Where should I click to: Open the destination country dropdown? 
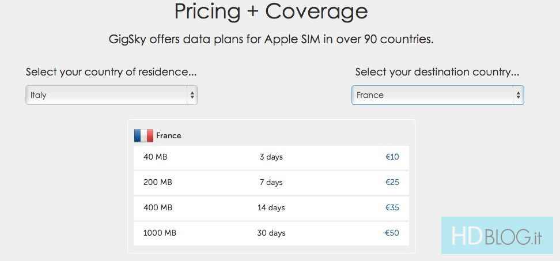click(x=432, y=95)
